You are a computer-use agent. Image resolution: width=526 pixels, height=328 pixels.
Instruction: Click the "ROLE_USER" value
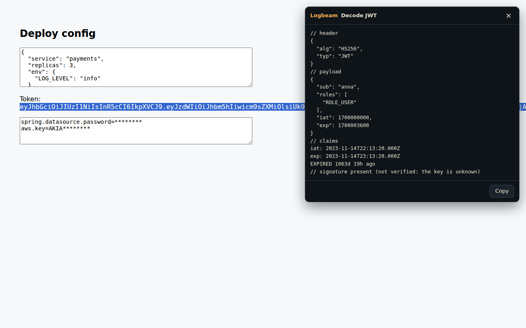(339, 102)
